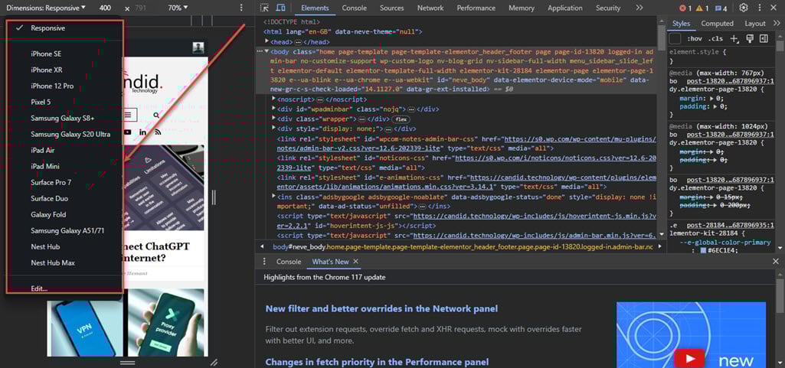Open device toolbar more options menu
The image size is (785, 368).
[x=241, y=8]
